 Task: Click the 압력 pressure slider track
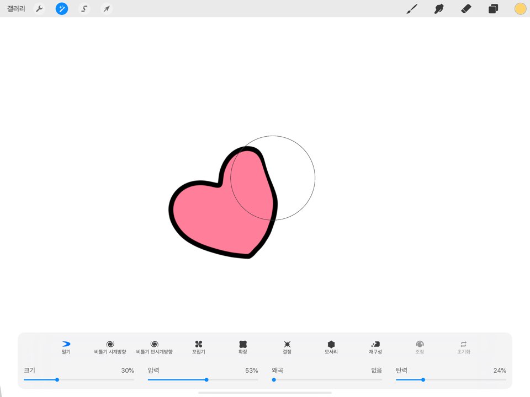point(203,380)
